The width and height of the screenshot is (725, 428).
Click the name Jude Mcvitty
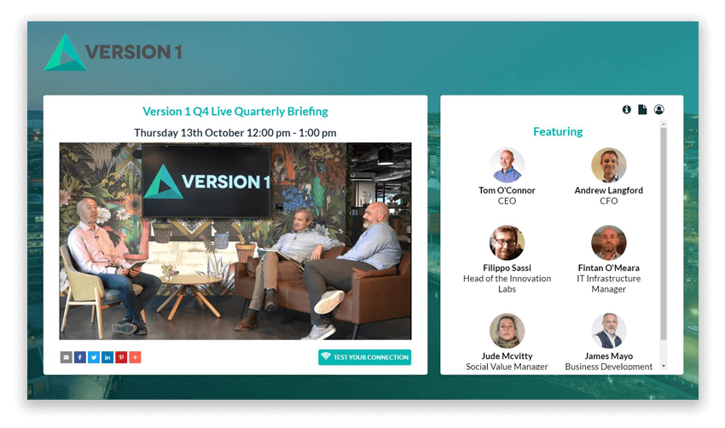pos(507,356)
